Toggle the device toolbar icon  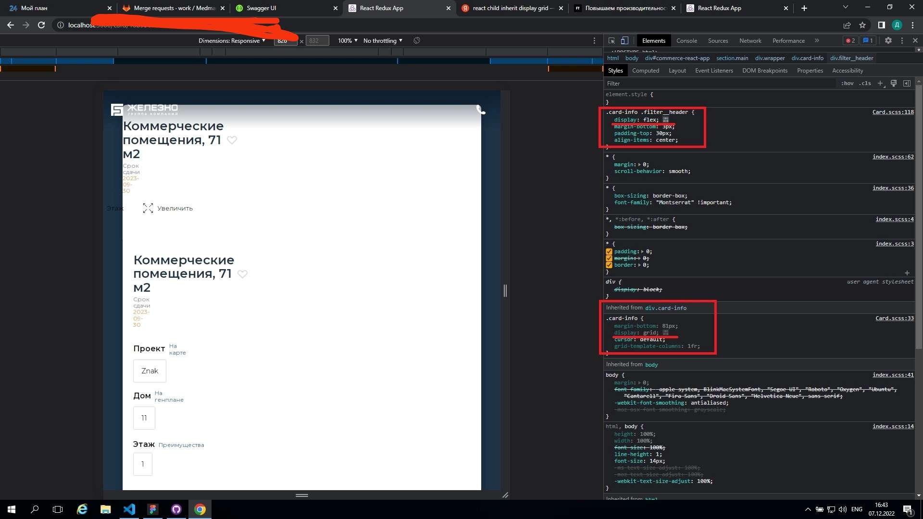point(624,41)
